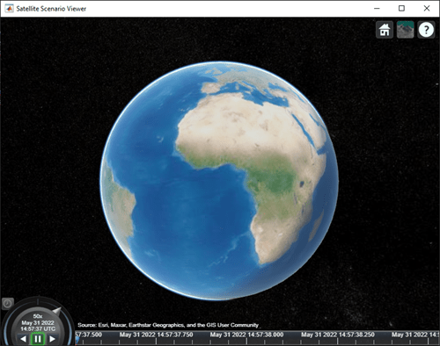Pause the animation with the green pause button
Screen dimensions: 440x346
pyautogui.click(x=38, y=339)
